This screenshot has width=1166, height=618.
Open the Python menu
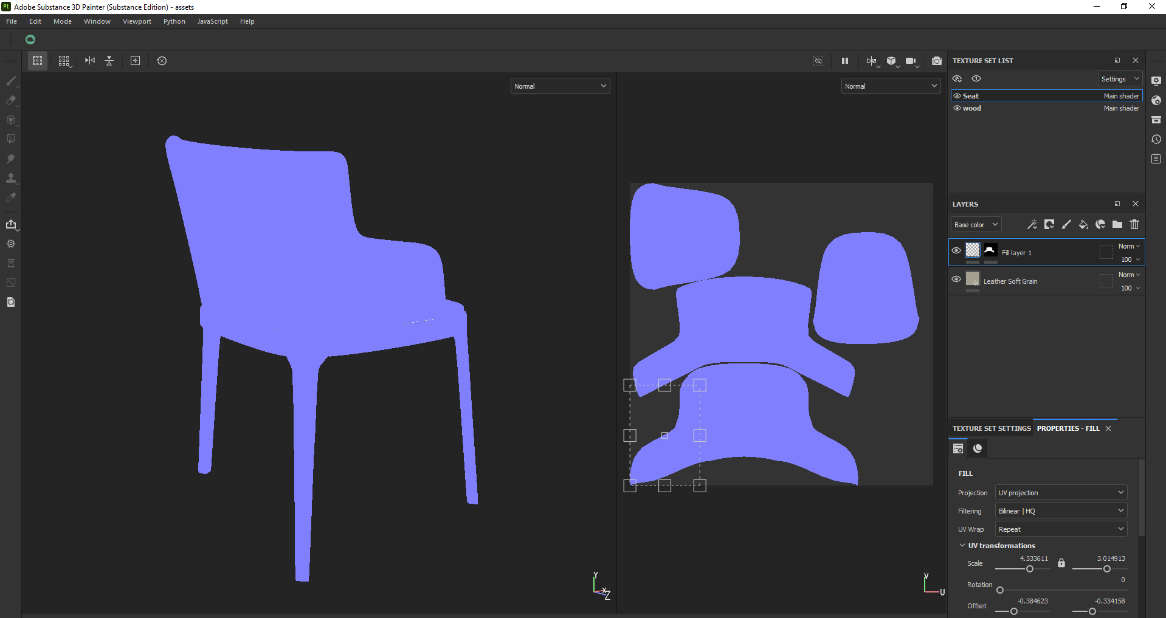click(x=174, y=21)
